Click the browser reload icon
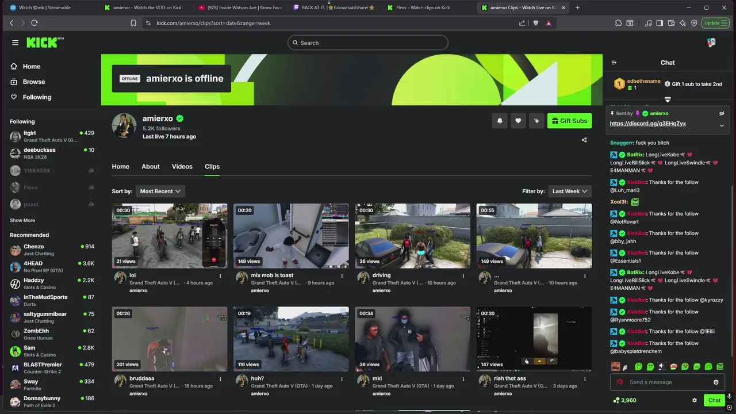Screen dimensions: 736x414 (34, 23)
